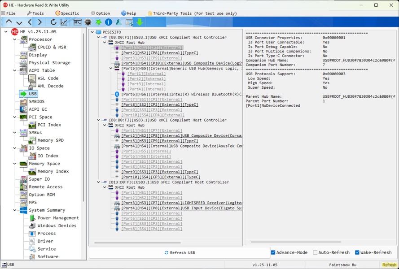Click the Refresh USB button
Image resolution: width=399 pixels, height=269 pixels.
coord(180,253)
